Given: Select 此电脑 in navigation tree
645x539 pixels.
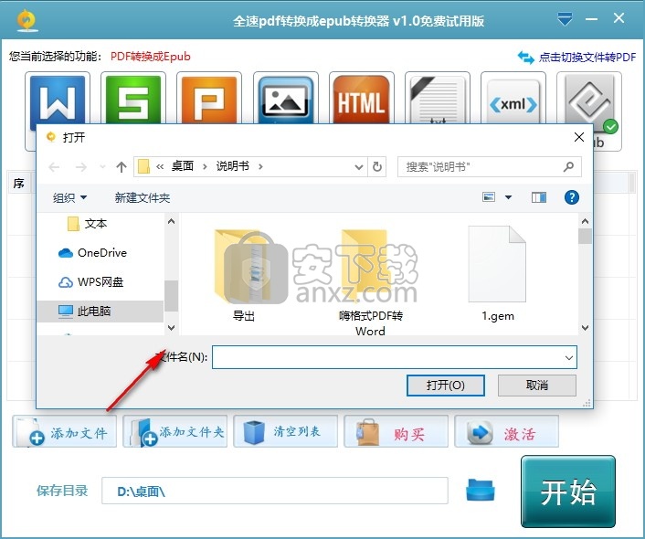Looking at the screenshot, I should point(100,311).
